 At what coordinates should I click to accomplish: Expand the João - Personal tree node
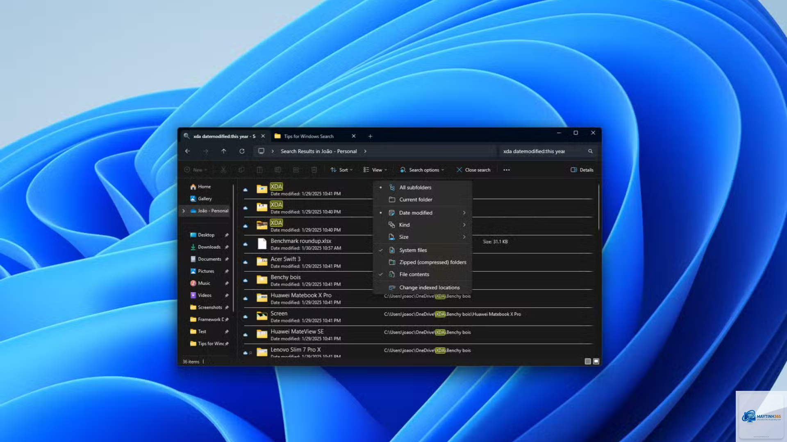tap(184, 211)
